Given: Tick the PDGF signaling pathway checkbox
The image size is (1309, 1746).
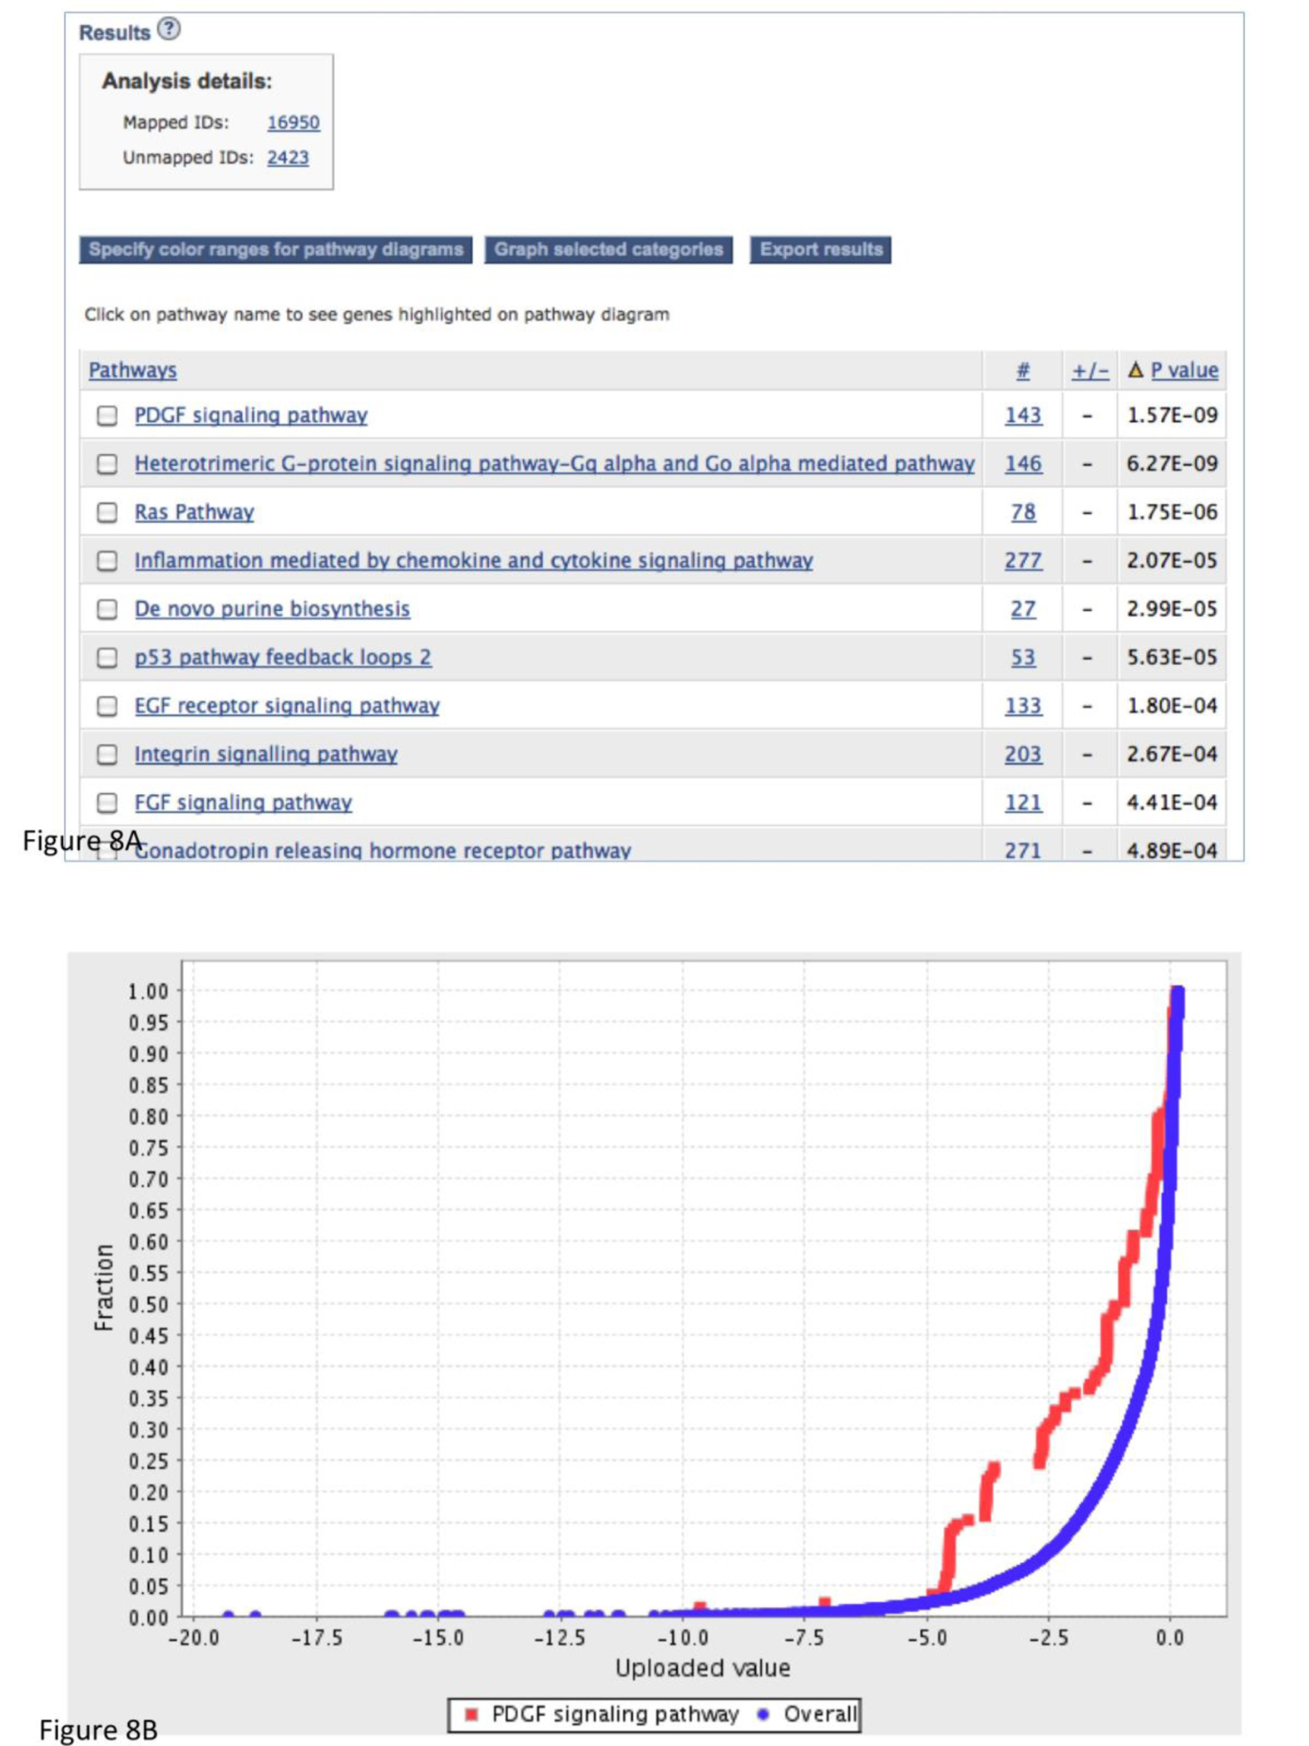Looking at the screenshot, I should pos(106,415).
